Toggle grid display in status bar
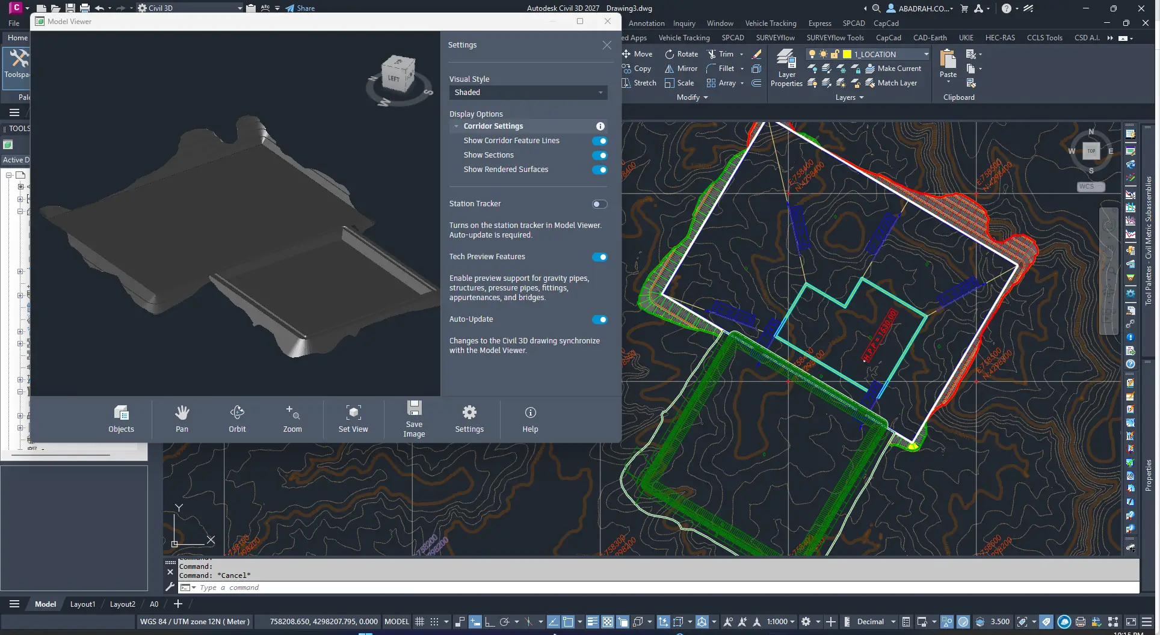The height and width of the screenshot is (635, 1160). pos(420,622)
